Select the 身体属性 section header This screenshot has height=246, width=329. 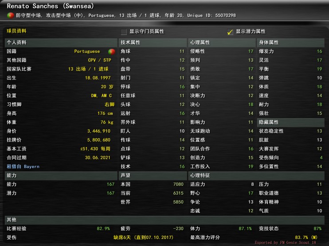(290, 43)
